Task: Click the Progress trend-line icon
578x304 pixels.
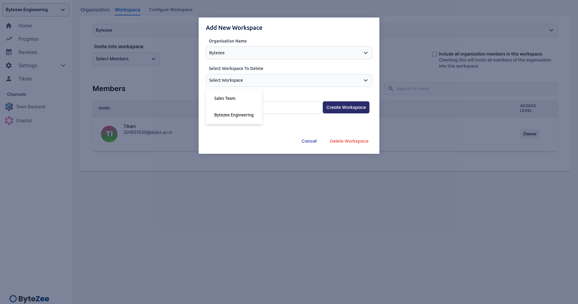Action: click(9, 39)
